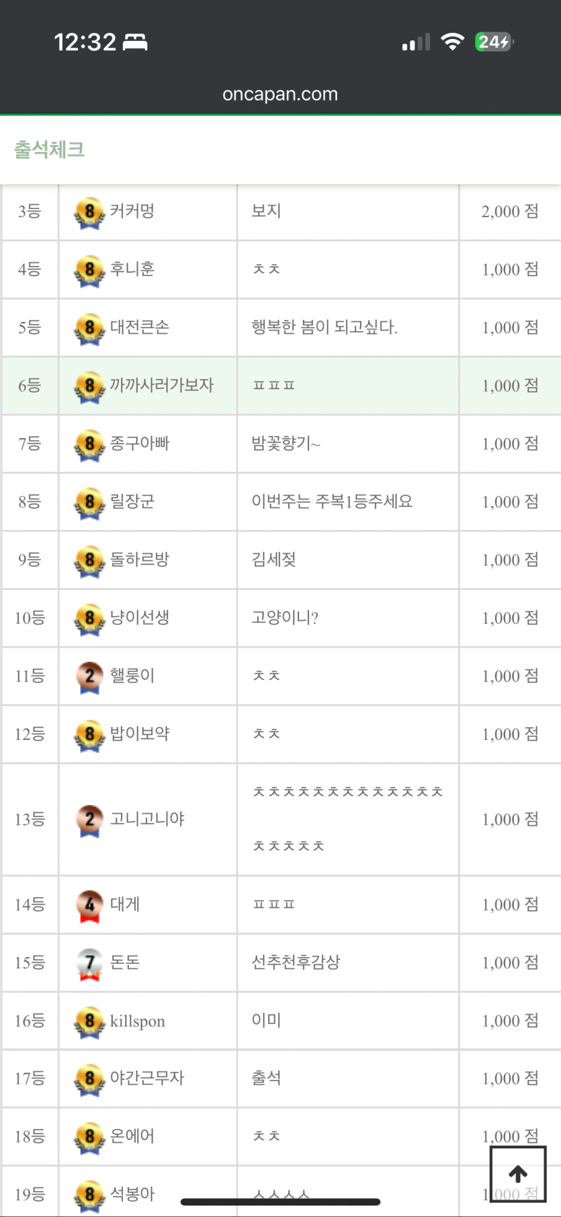Tap the Wi-Fi status icon
561x1217 pixels.
452,42
